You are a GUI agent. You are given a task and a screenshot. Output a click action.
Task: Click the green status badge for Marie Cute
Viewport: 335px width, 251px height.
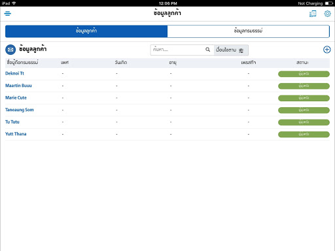(304, 98)
